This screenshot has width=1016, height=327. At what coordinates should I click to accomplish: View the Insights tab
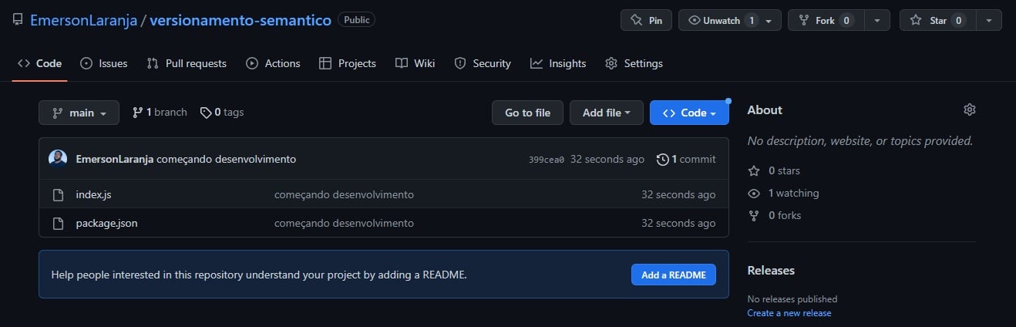click(559, 63)
